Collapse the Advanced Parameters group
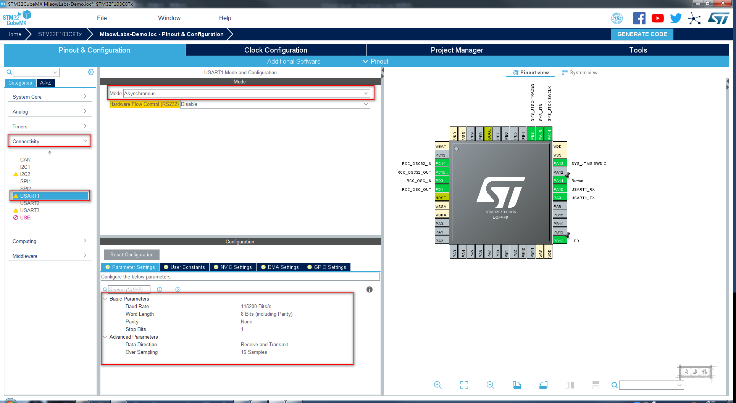This screenshot has height=403, width=736. pyautogui.click(x=105, y=337)
